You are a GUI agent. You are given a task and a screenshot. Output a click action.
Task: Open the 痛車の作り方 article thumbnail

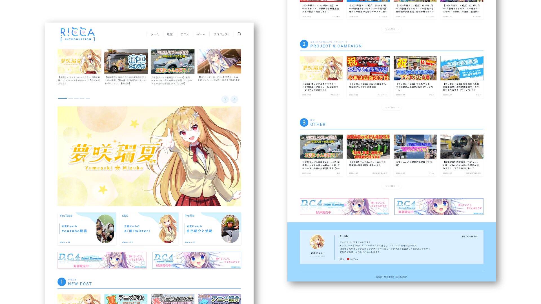click(x=126, y=61)
